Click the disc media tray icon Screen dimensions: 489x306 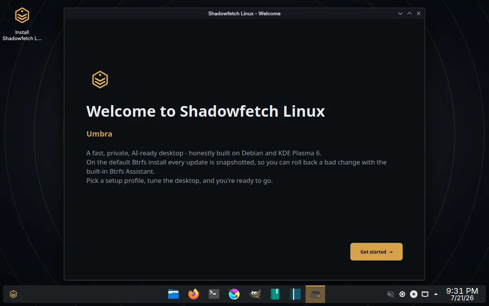click(413, 294)
